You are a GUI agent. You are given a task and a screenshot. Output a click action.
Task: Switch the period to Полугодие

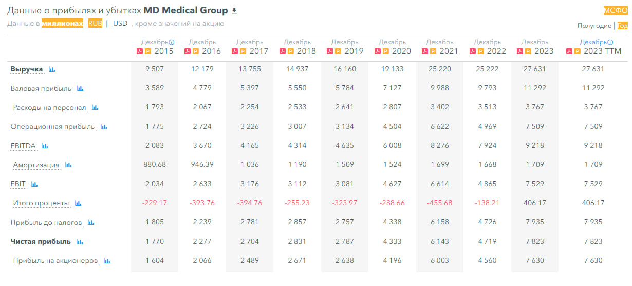[594, 26]
